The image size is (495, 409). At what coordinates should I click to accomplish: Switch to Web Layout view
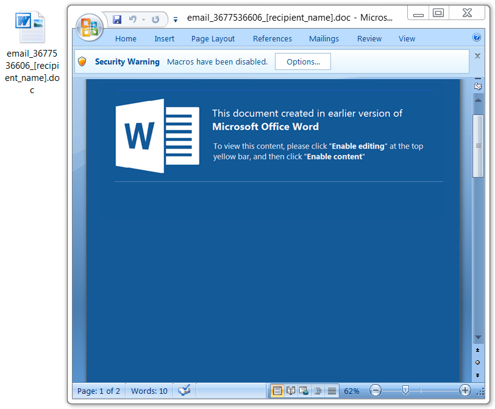click(304, 391)
